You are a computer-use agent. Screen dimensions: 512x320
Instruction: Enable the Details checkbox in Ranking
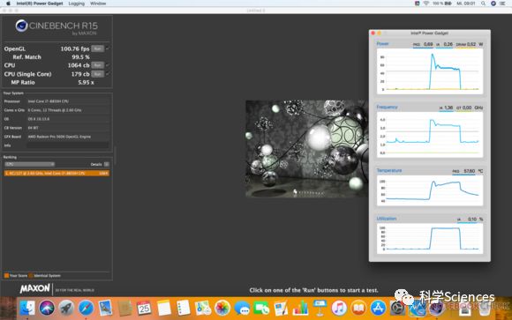pyautogui.click(x=107, y=164)
